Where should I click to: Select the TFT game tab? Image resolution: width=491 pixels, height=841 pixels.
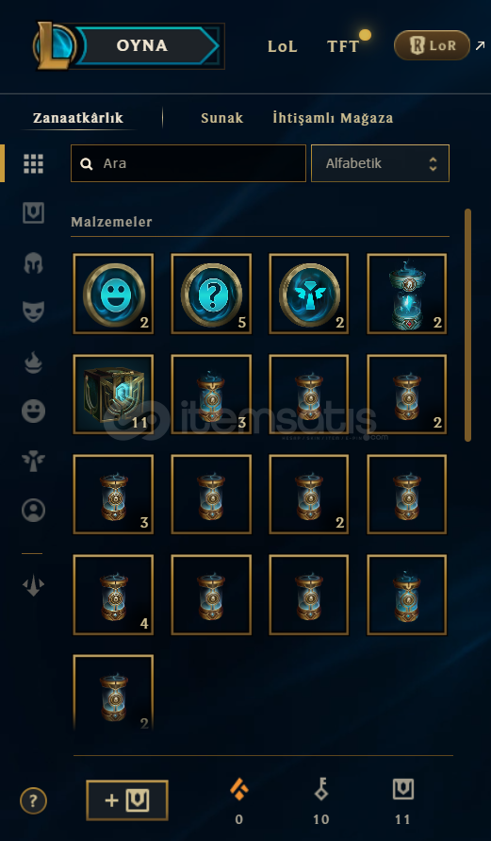[343, 46]
